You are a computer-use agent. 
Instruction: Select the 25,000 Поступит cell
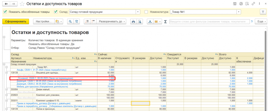click(175, 64)
